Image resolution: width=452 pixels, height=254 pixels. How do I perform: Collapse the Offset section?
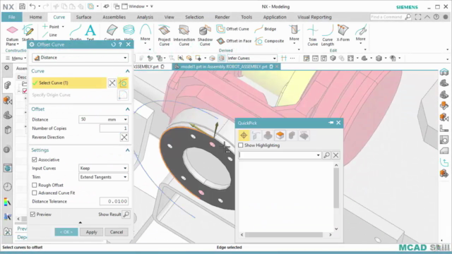(127, 109)
